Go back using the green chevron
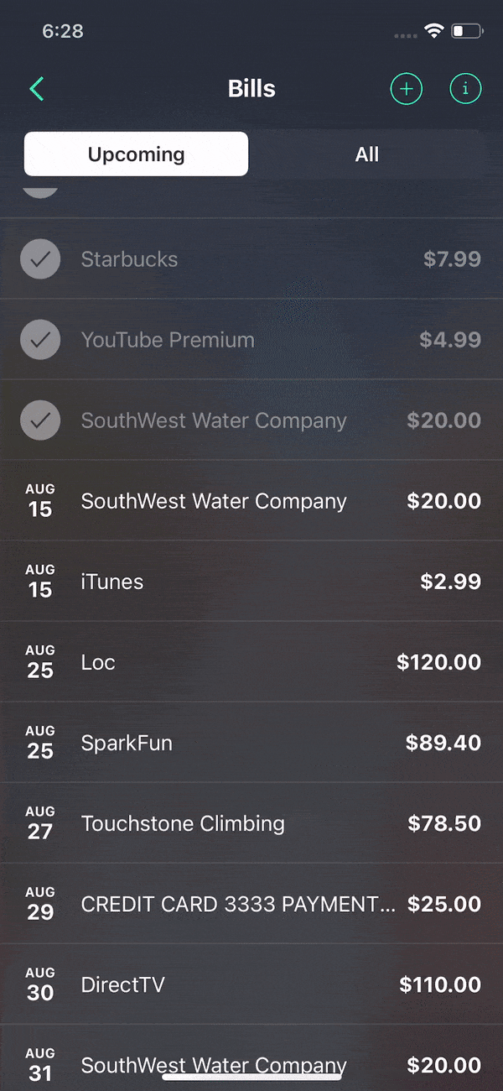Viewport: 503px width, 1091px height. pos(36,88)
